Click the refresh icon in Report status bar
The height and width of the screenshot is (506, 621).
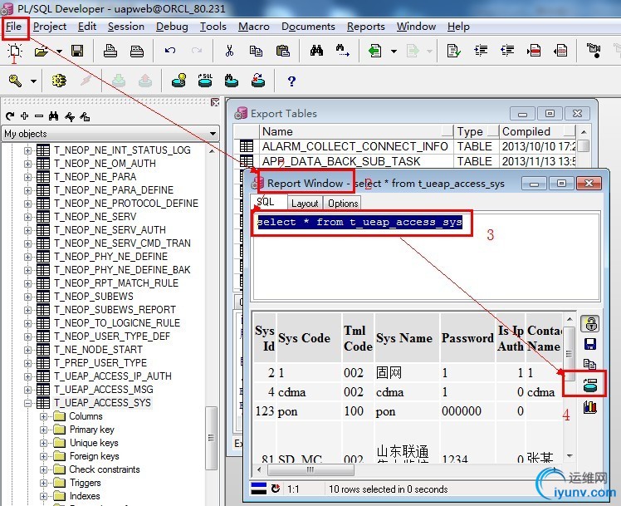[x=276, y=489]
